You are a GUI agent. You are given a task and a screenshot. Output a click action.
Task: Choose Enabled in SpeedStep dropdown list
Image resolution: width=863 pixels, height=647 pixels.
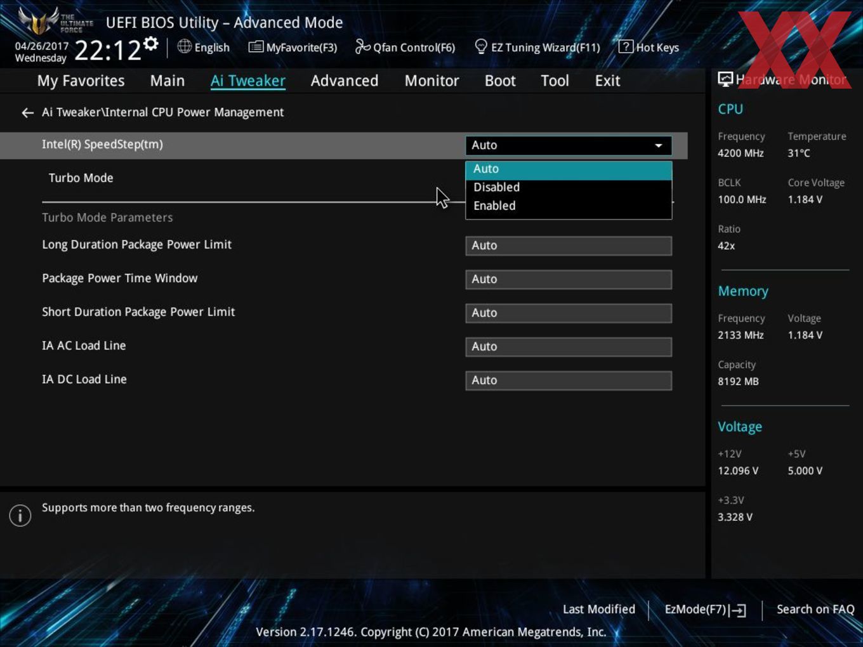tap(569, 206)
